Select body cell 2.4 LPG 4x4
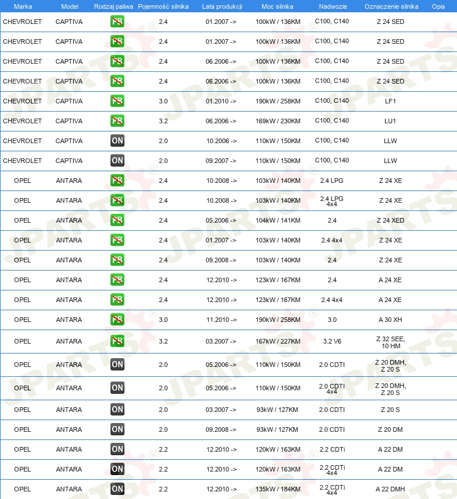The width and height of the screenshot is (457, 499). 331,201
